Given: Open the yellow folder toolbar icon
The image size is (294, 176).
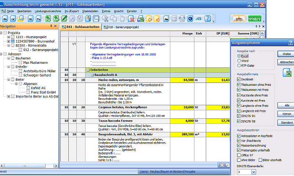Looking at the screenshot, I should [x=21, y=19].
